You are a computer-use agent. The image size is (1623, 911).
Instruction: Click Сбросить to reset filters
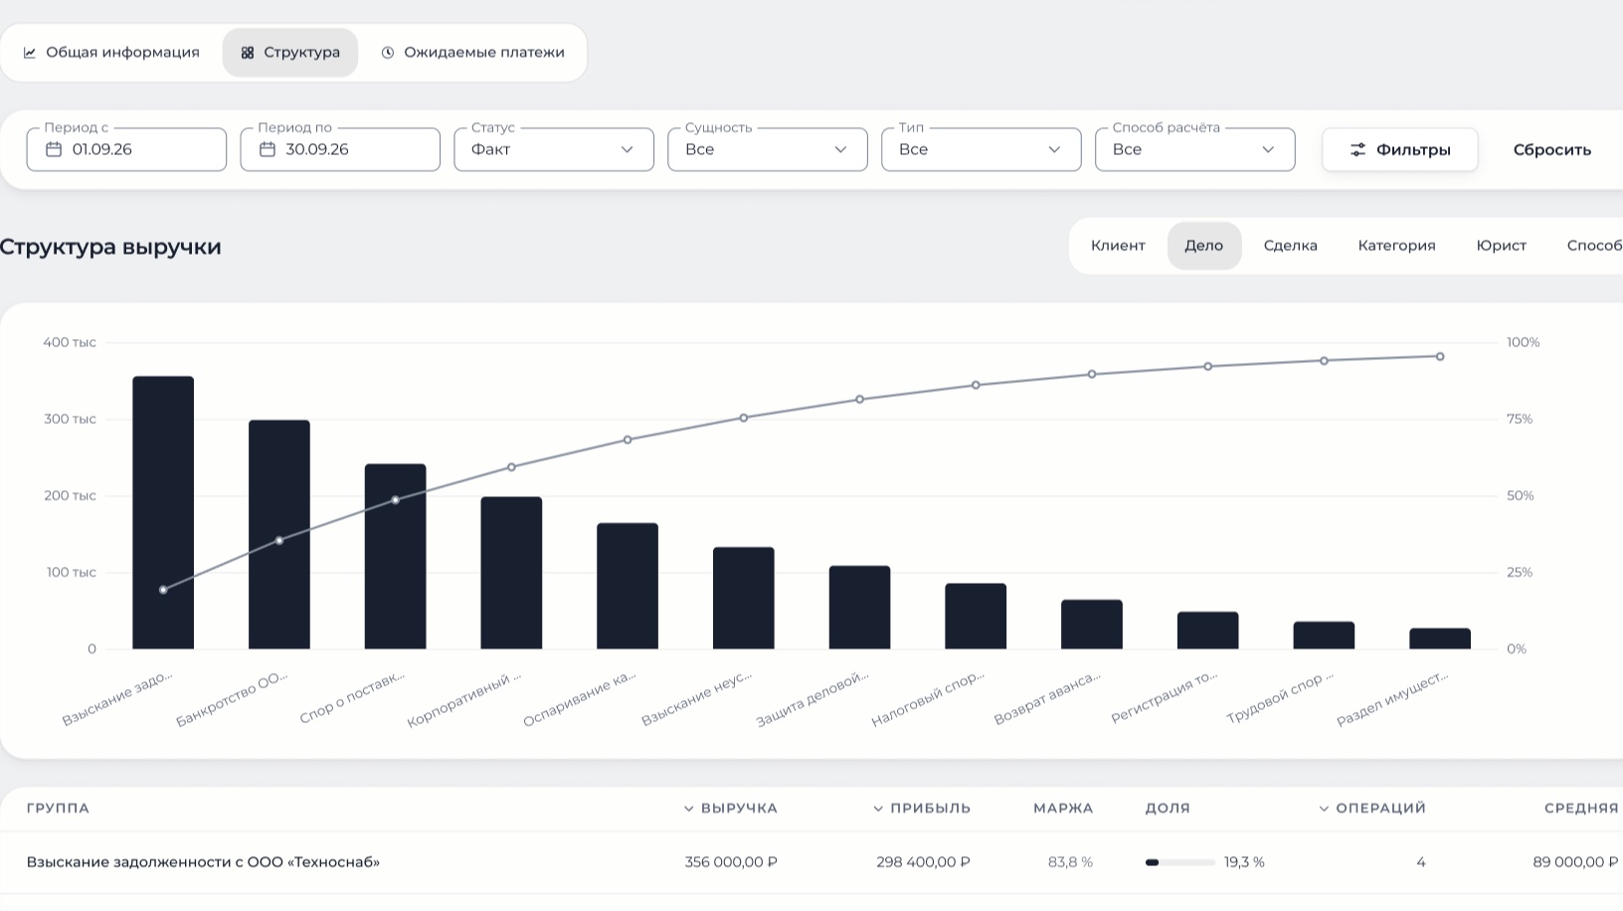point(1552,150)
